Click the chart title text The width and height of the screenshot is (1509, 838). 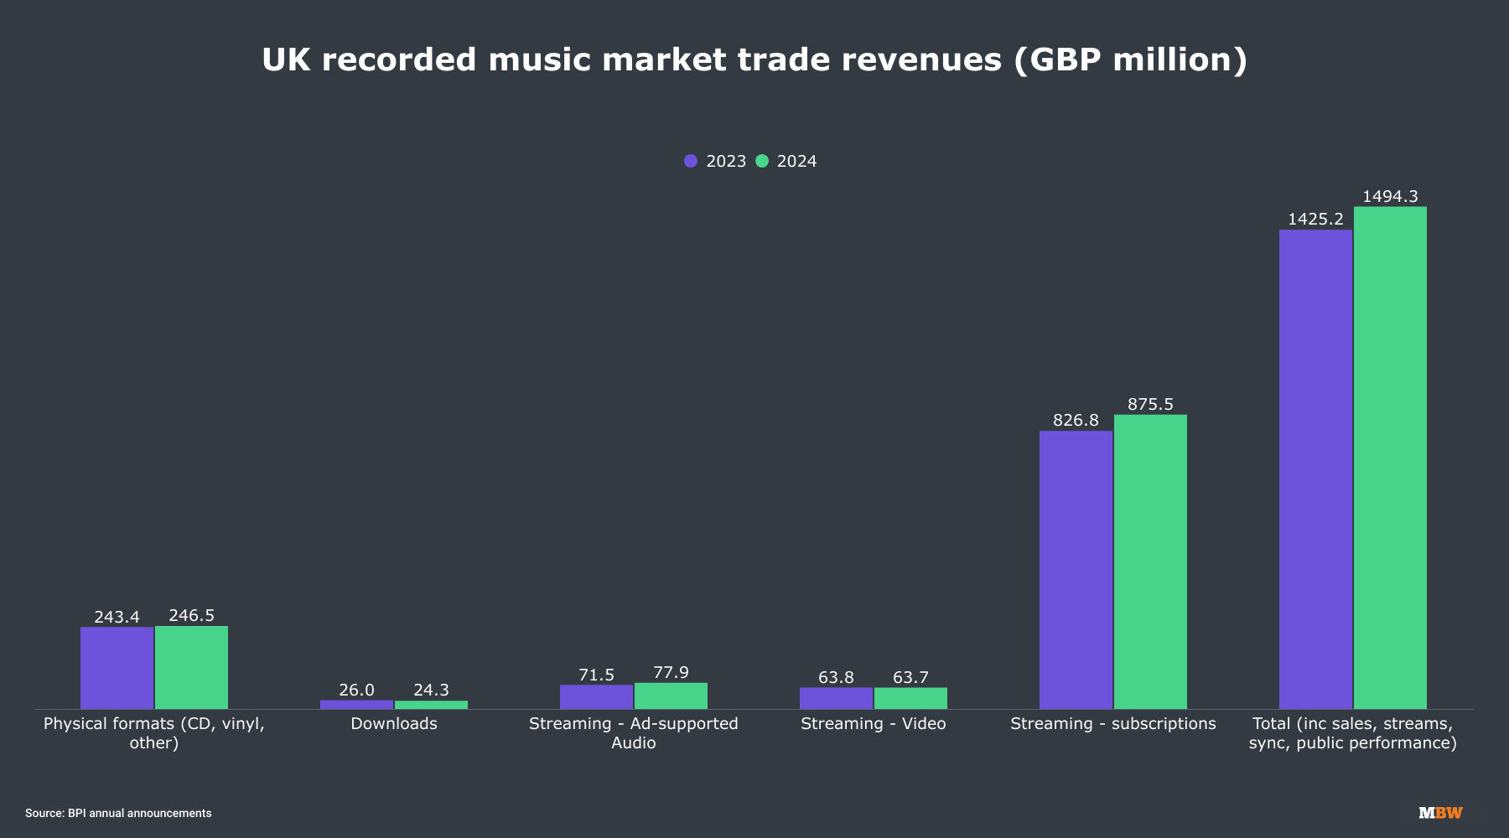[754, 59]
